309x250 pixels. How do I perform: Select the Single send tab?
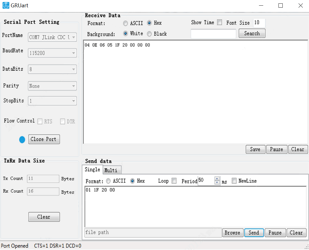(x=92, y=169)
